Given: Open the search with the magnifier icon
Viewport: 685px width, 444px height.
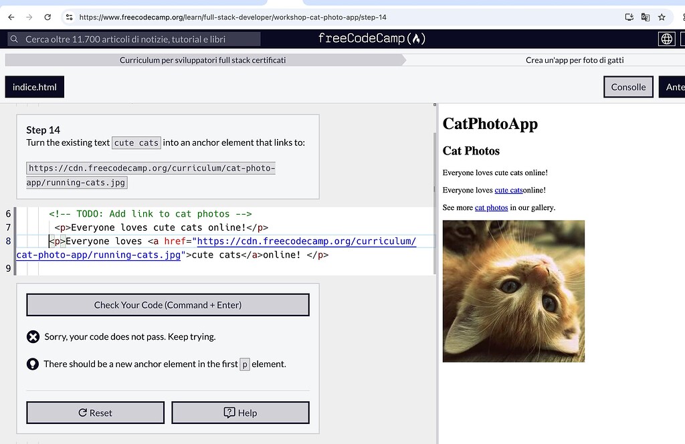Looking at the screenshot, I should (14, 38).
